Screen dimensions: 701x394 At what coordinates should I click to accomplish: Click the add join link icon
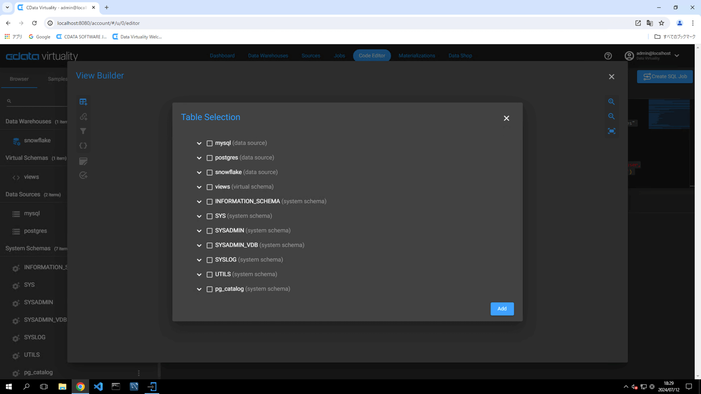coord(83,117)
